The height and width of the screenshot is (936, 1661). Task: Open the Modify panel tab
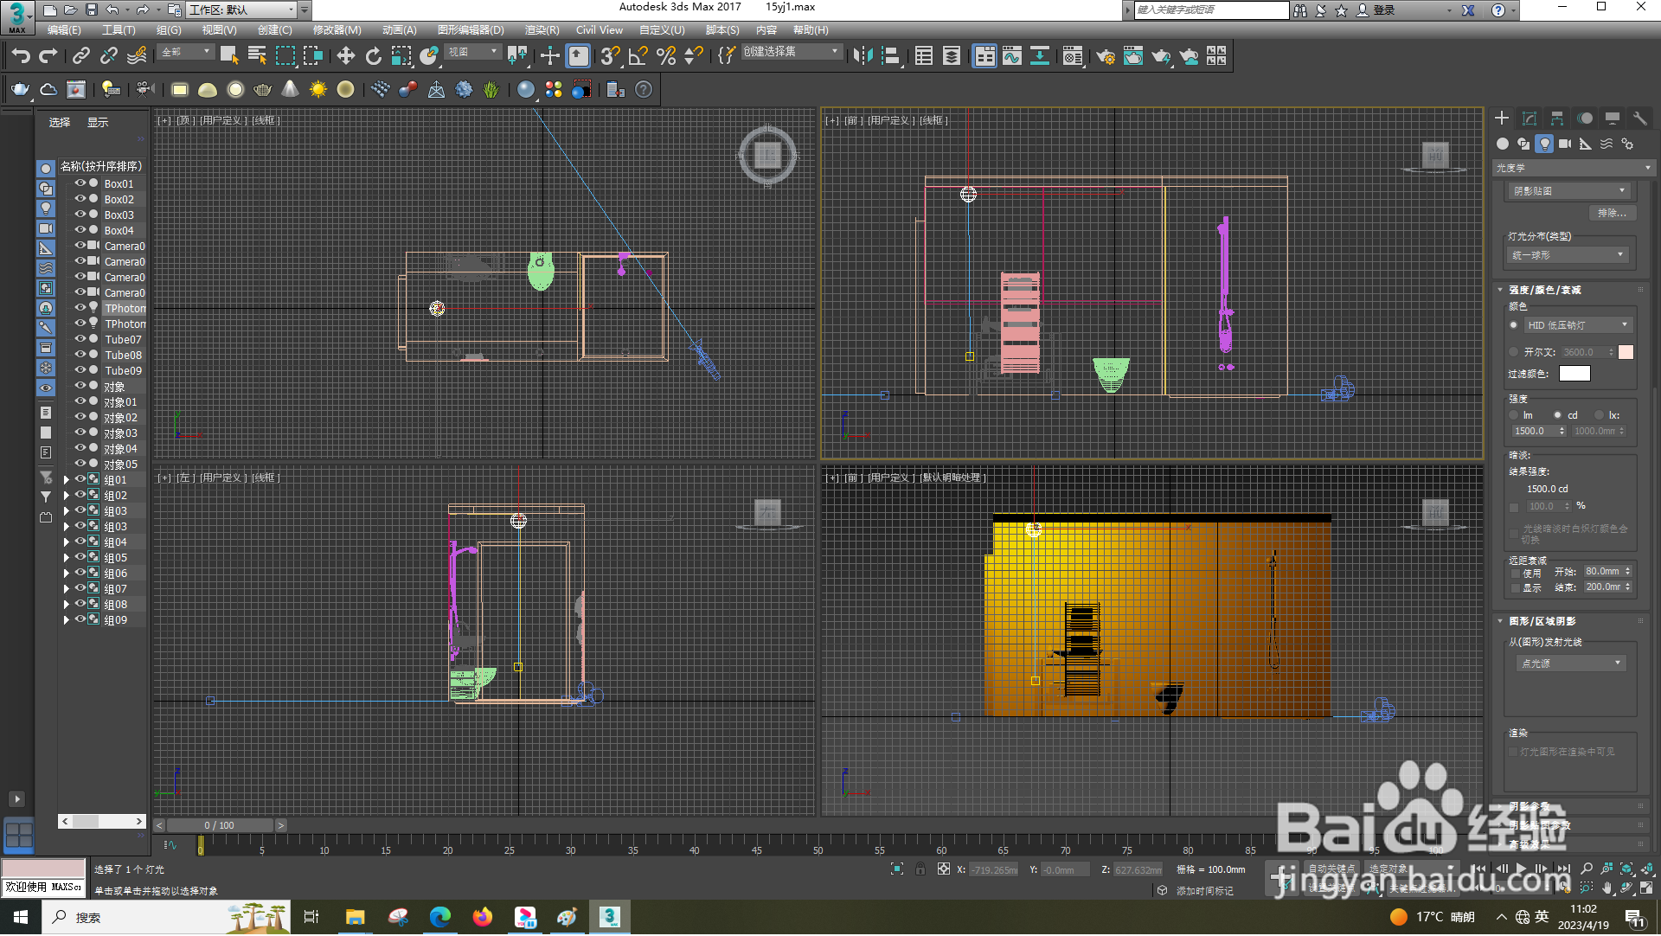pyautogui.click(x=1530, y=119)
